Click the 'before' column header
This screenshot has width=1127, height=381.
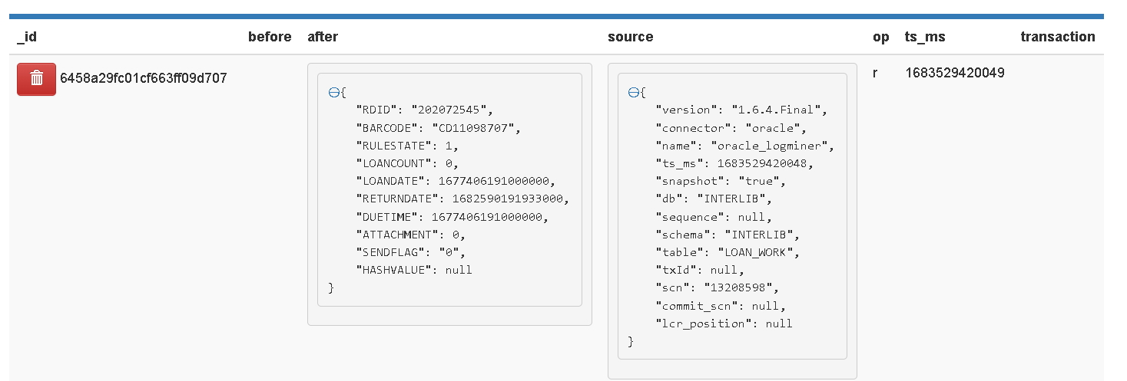tap(270, 37)
